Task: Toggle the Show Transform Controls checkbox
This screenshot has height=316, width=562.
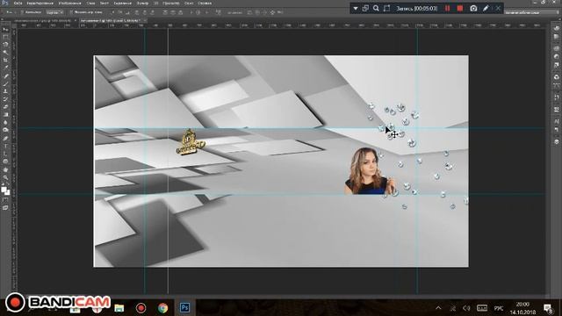Action: pyautogui.click(x=71, y=12)
